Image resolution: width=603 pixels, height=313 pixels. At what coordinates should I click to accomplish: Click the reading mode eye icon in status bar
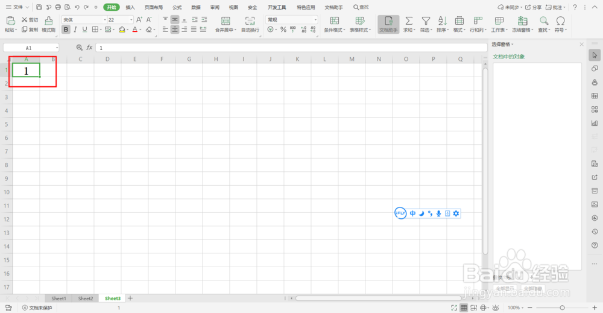tap(495, 308)
